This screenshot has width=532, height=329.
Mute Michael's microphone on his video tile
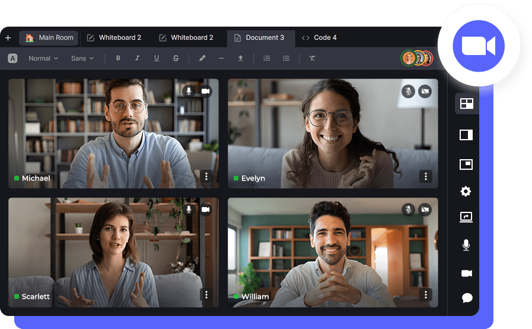pyautogui.click(x=189, y=91)
